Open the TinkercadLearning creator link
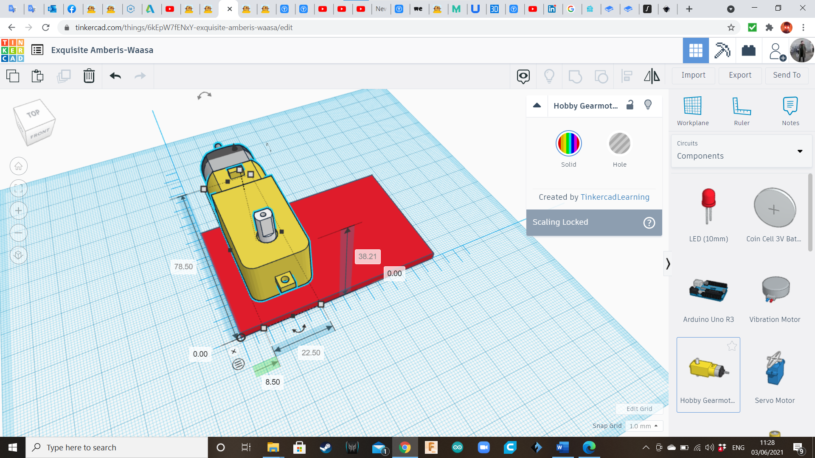The image size is (815, 458). [615, 197]
